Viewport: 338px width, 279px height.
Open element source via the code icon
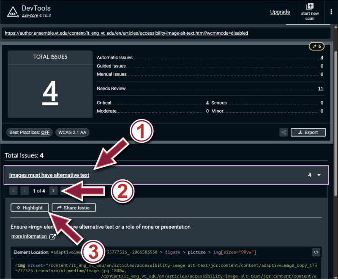316,252
